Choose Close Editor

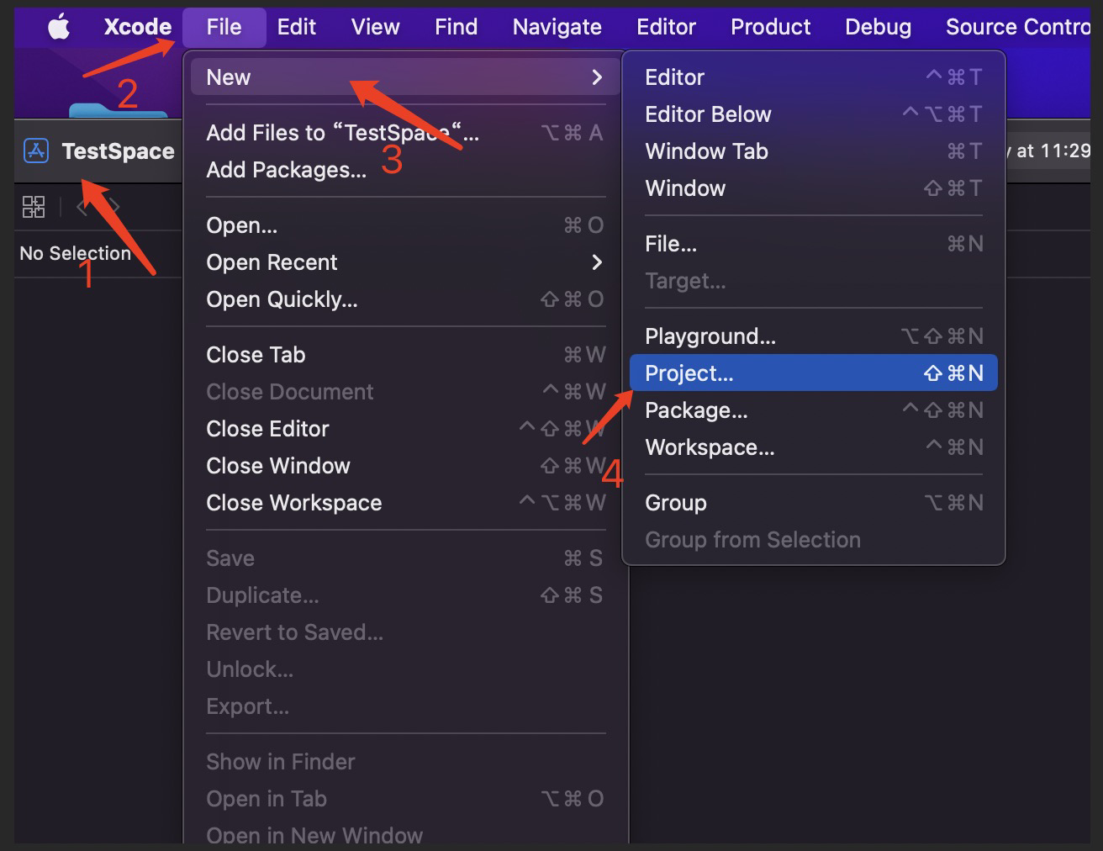click(405, 429)
